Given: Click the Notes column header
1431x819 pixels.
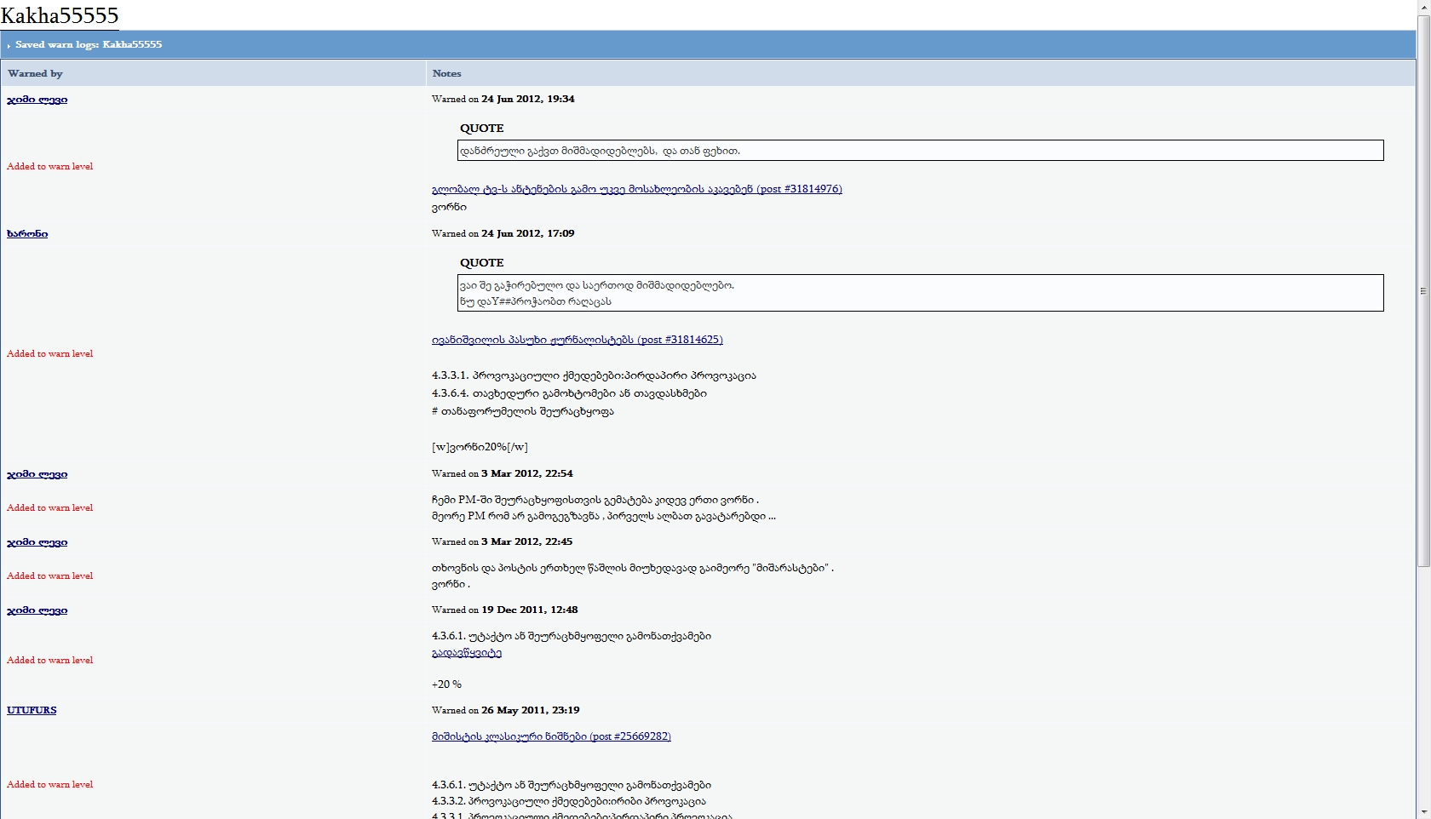Looking at the screenshot, I should click(x=446, y=73).
